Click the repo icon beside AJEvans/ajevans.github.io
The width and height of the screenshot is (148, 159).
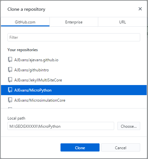[10, 60]
